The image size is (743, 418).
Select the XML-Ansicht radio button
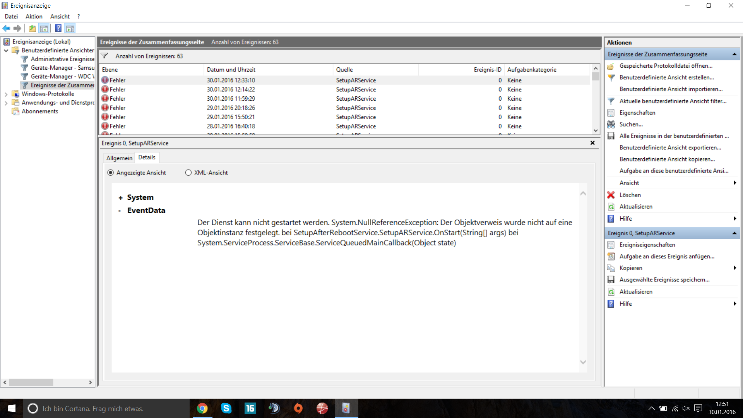188,173
